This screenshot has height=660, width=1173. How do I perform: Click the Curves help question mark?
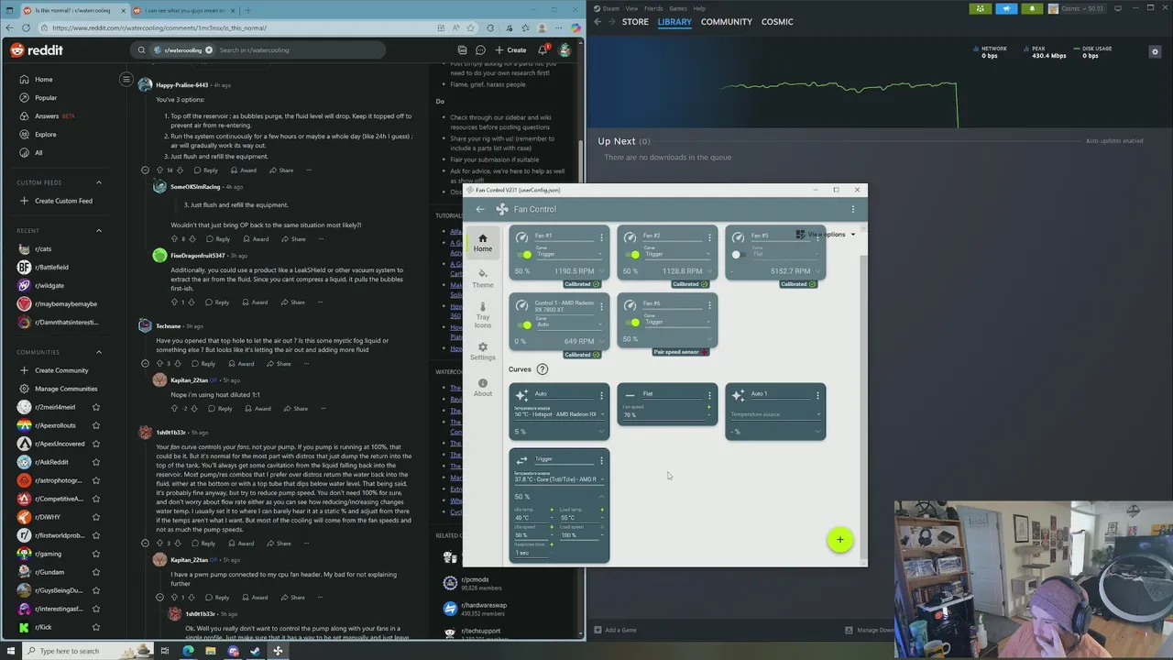pos(542,369)
